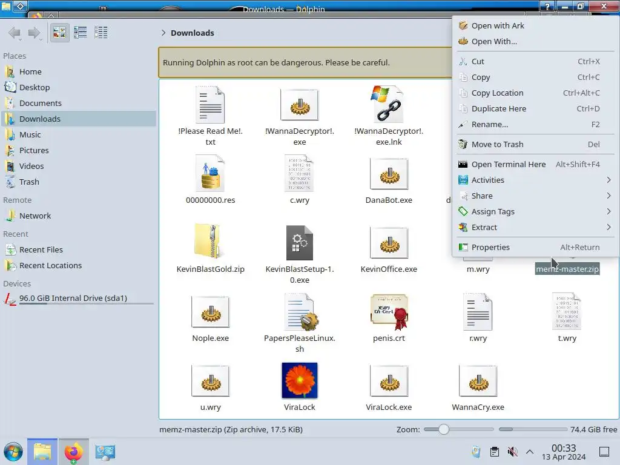This screenshot has width=620, height=465.
Task: Open the system settings taskbar icon
Action: pos(105,452)
